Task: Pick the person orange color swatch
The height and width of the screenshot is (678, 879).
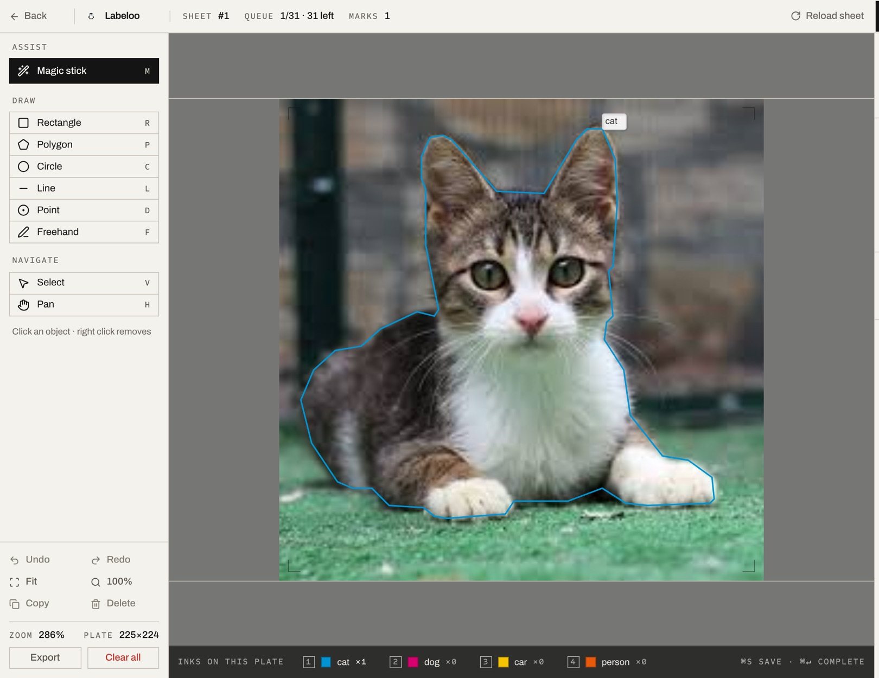Action: coord(591,662)
